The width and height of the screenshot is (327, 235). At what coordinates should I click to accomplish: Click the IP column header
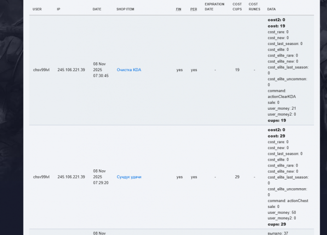[58, 9]
